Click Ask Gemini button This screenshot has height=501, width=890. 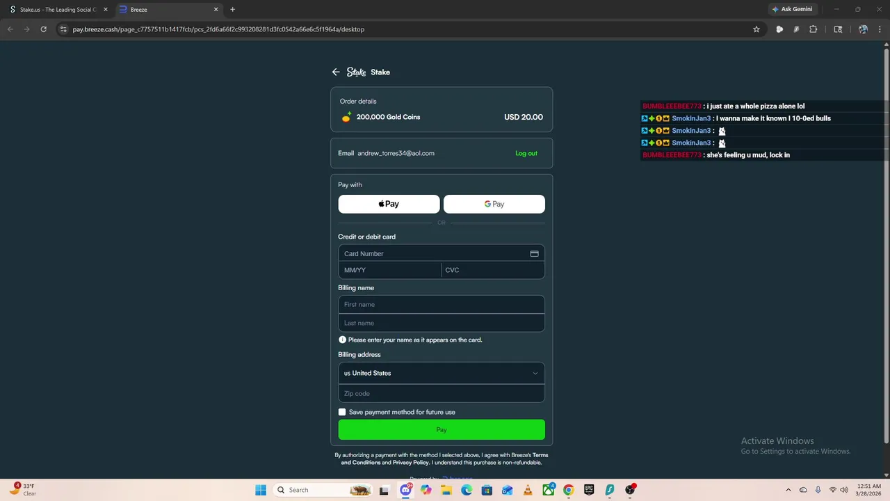pyautogui.click(x=792, y=10)
